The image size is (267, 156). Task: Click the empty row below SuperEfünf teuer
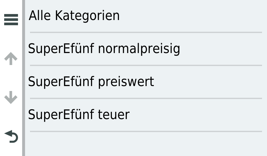point(145,144)
